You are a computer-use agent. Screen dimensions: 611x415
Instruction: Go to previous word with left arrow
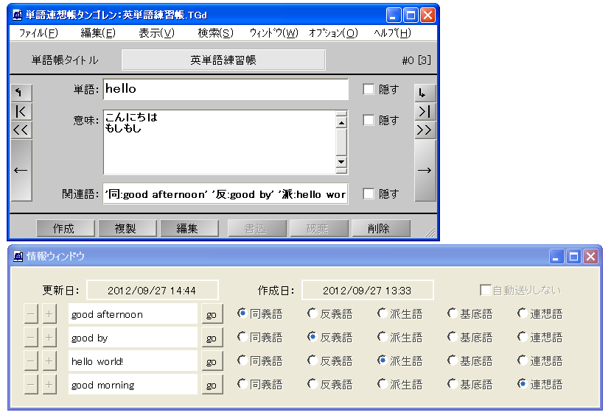[x=21, y=171]
